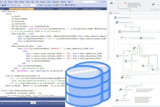This screenshot has width=160, height=107.
Task: Open the Error List tab
Action: click(27, 103)
